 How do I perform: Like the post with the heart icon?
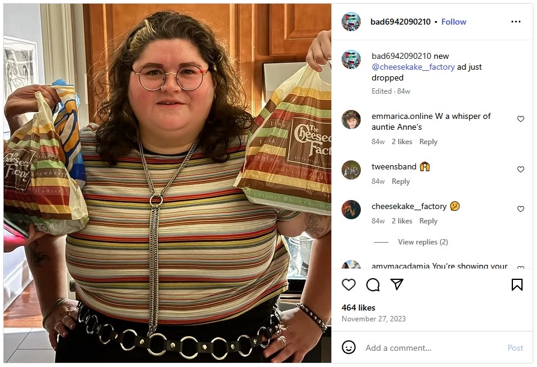tap(349, 285)
